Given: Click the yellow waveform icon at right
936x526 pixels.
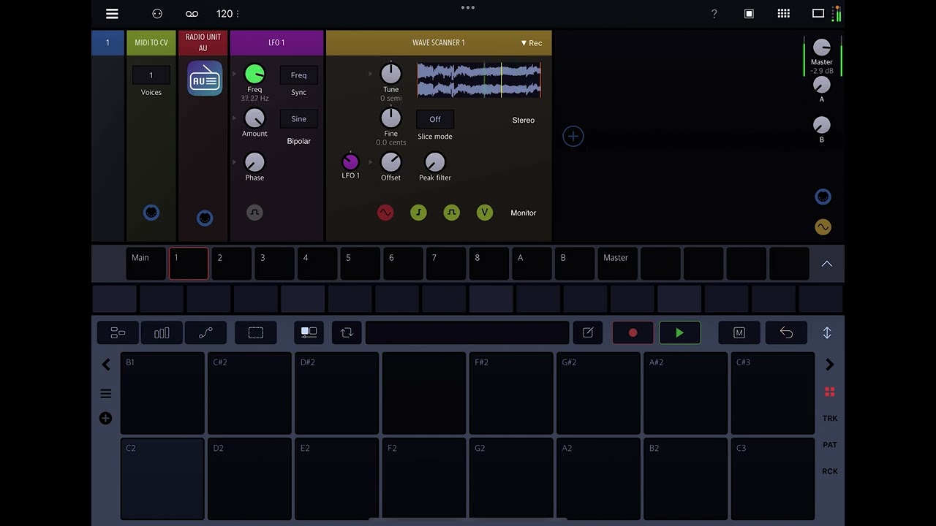Looking at the screenshot, I should click(x=823, y=227).
